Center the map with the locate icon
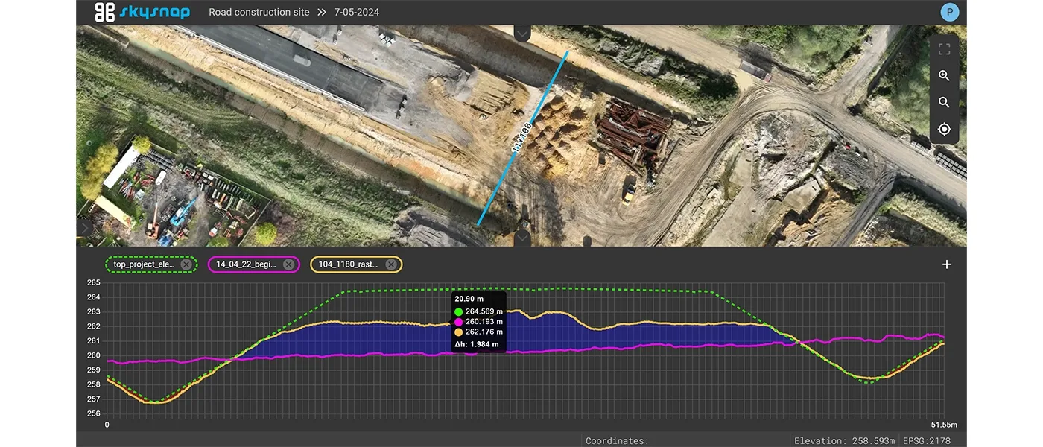Image resolution: width=1043 pixels, height=447 pixels. pos(944,130)
